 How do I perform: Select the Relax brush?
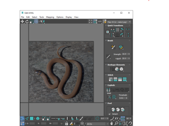[x=121, y=47]
